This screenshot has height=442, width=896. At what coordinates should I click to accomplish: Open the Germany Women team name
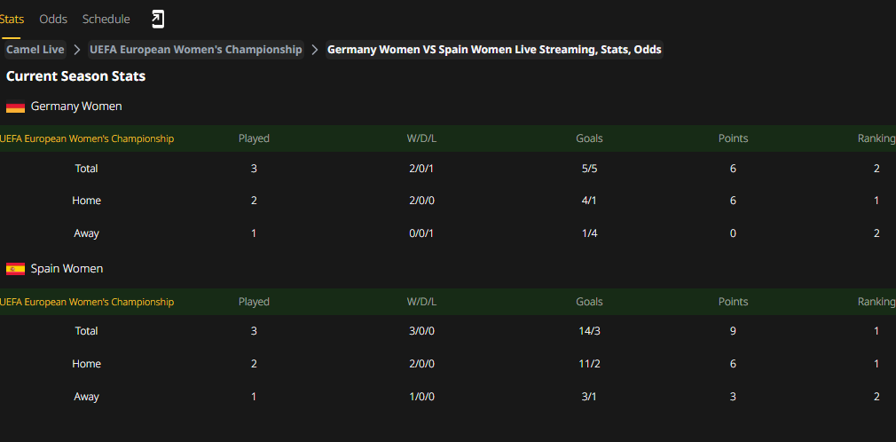click(76, 107)
